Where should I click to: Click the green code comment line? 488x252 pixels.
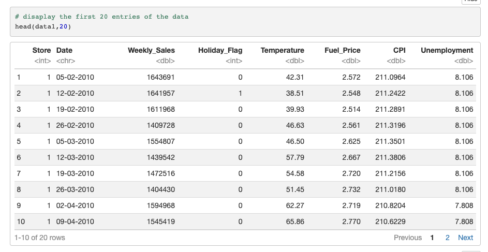click(101, 17)
